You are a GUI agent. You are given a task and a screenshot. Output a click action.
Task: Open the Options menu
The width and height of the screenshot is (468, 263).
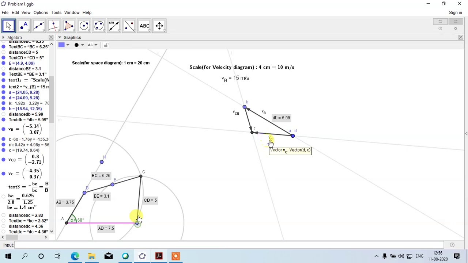pos(41,12)
